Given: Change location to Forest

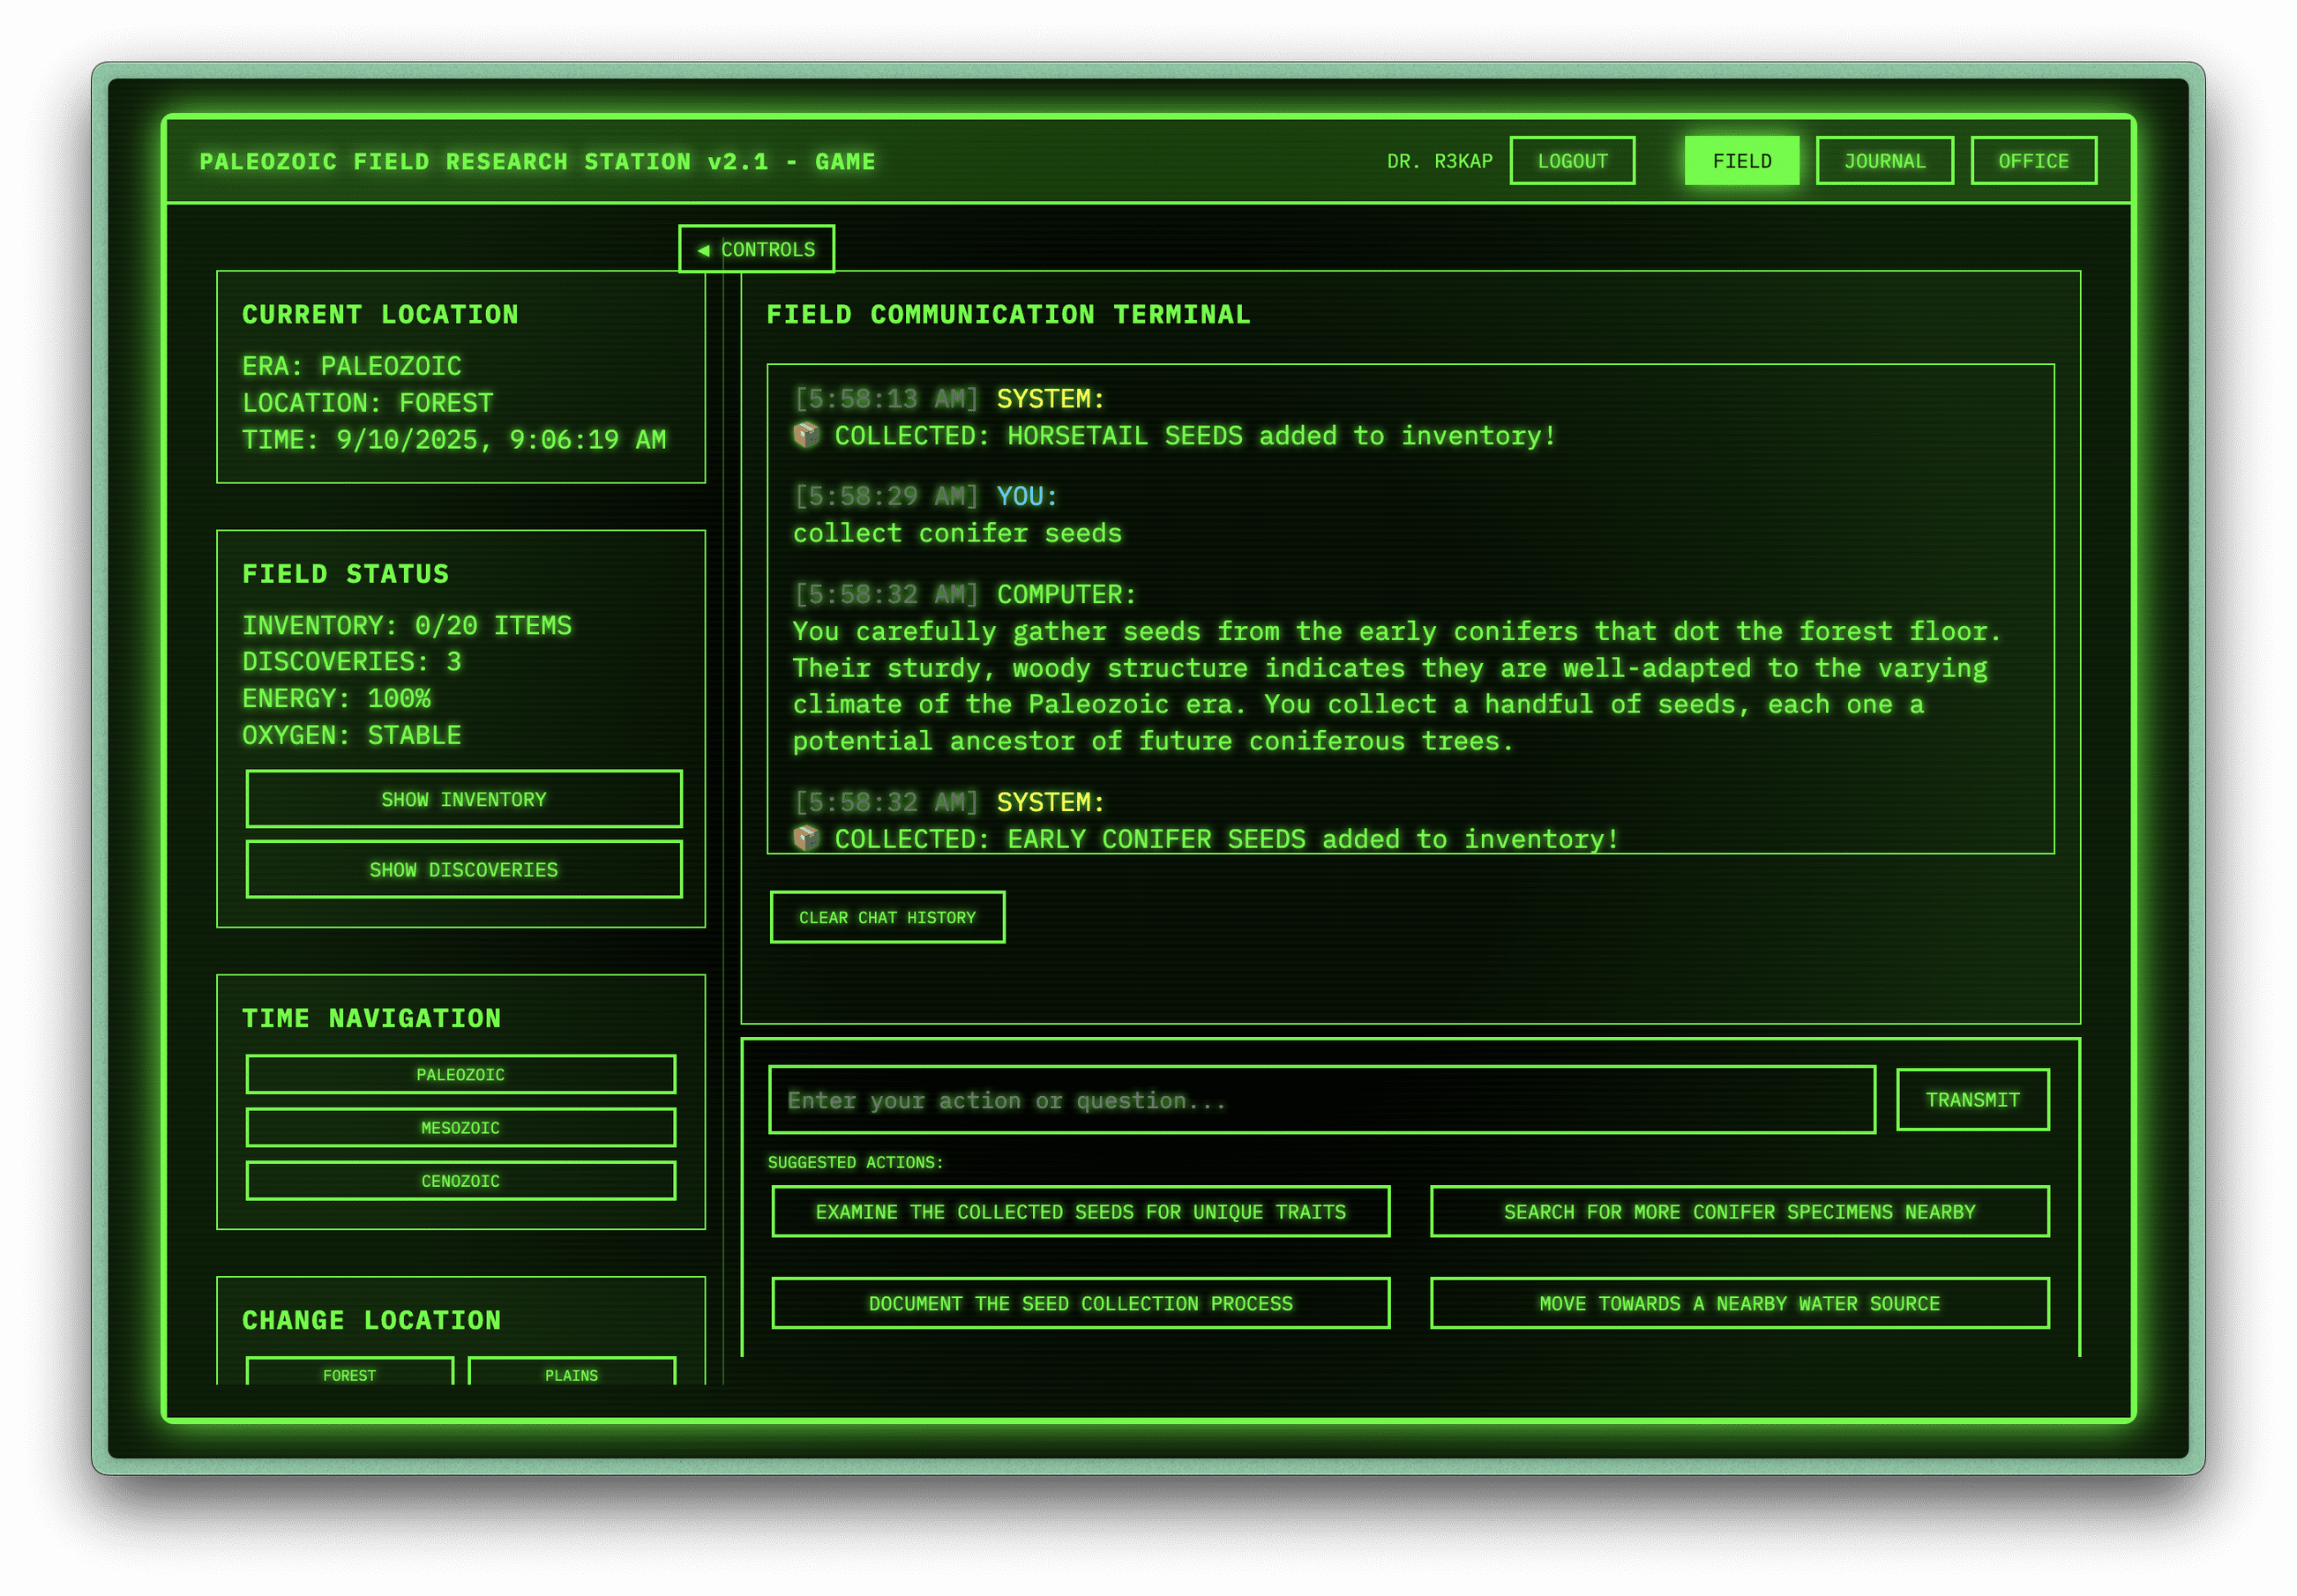Looking at the screenshot, I should click(349, 1373).
